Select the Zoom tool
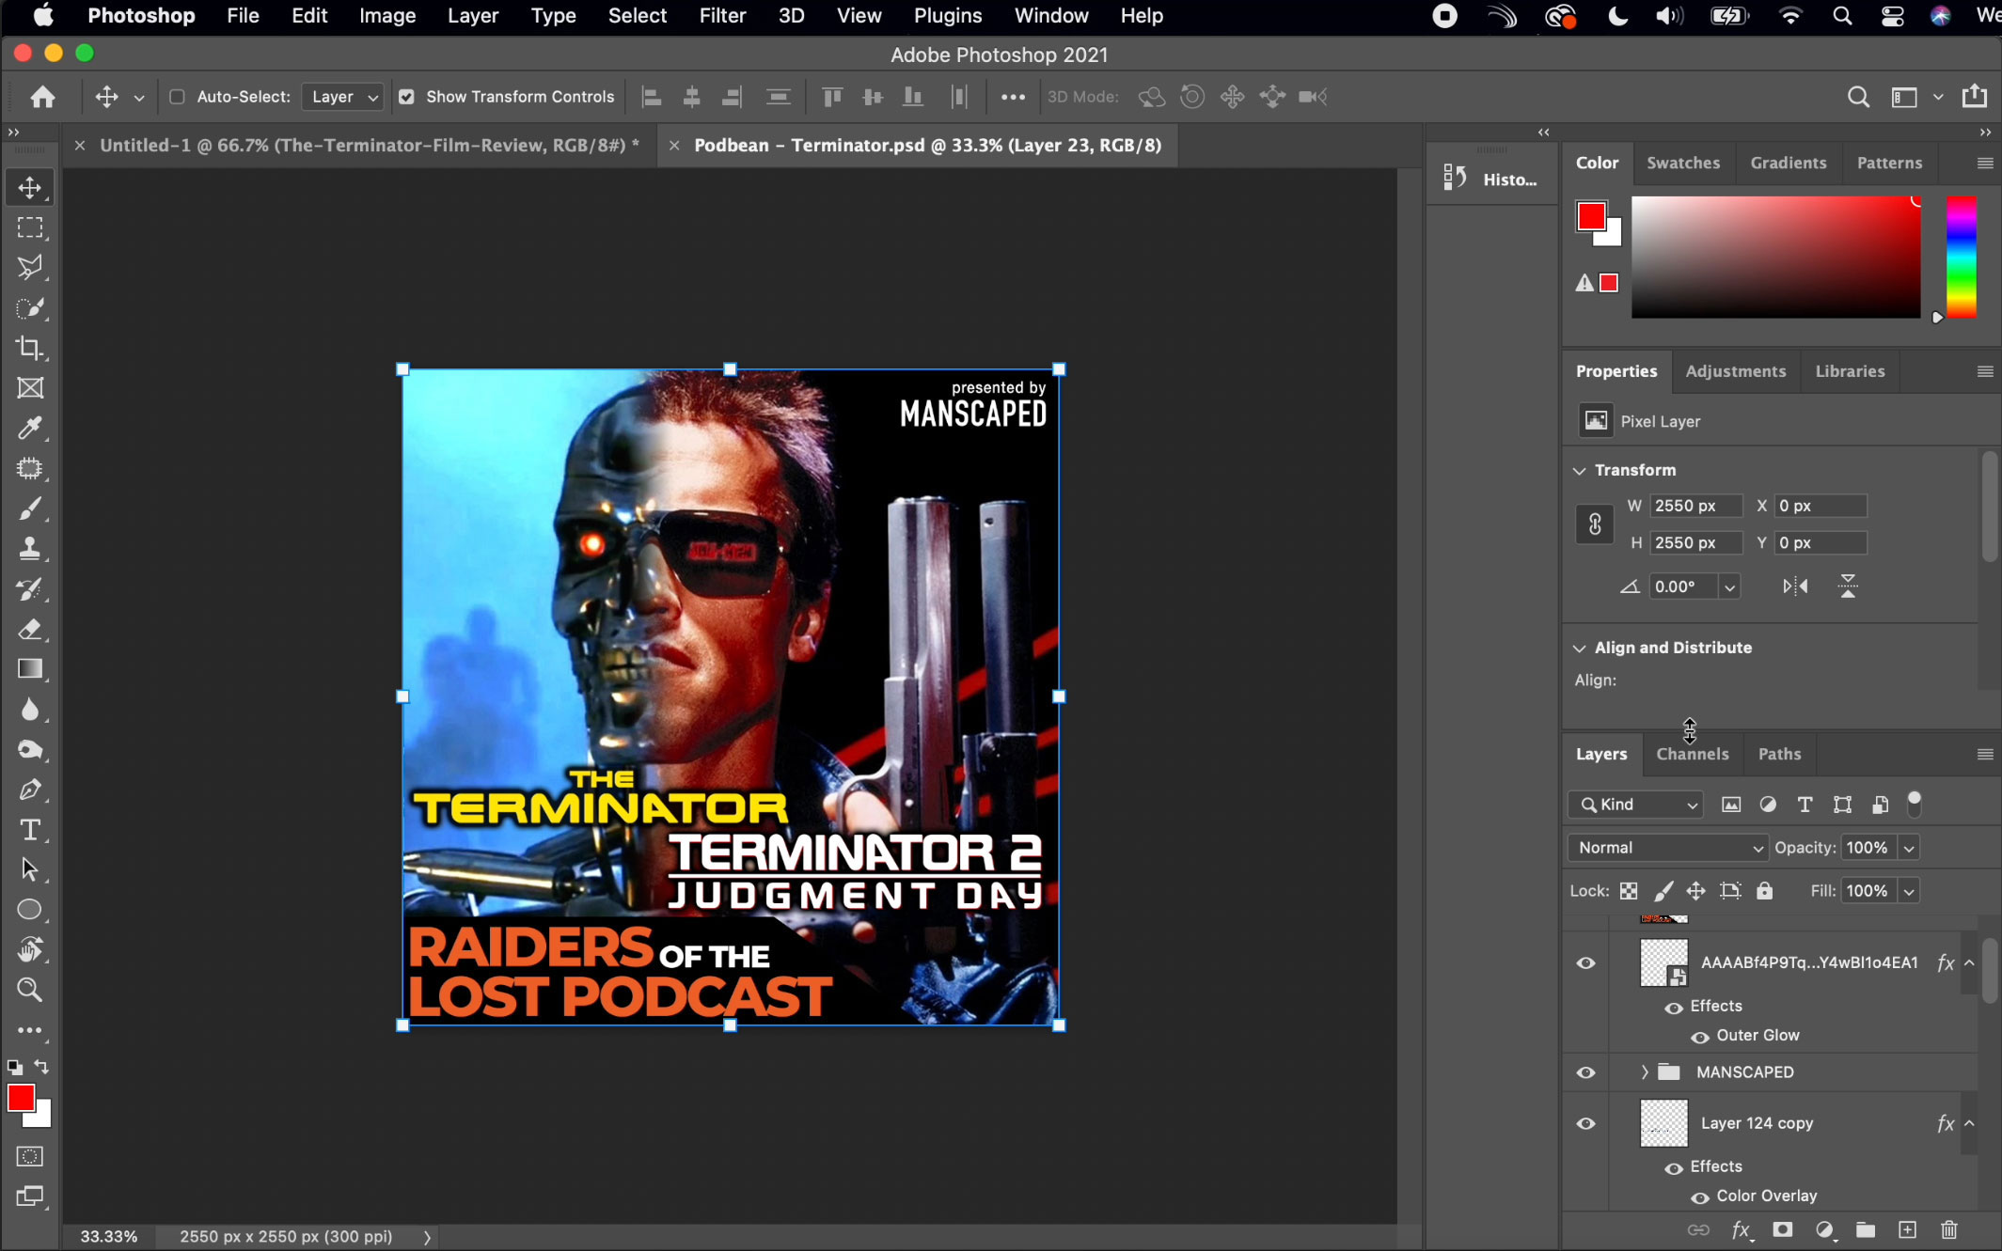This screenshot has height=1251, width=2002. 30,990
